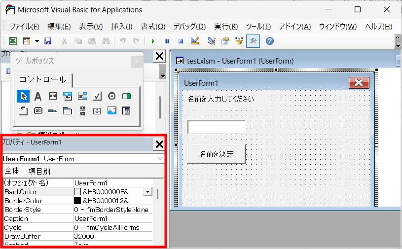The width and height of the screenshot is (402, 249).
Task: Select the MultiPage tool in toolbox
Action: pyautogui.click(x=68, y=111)
